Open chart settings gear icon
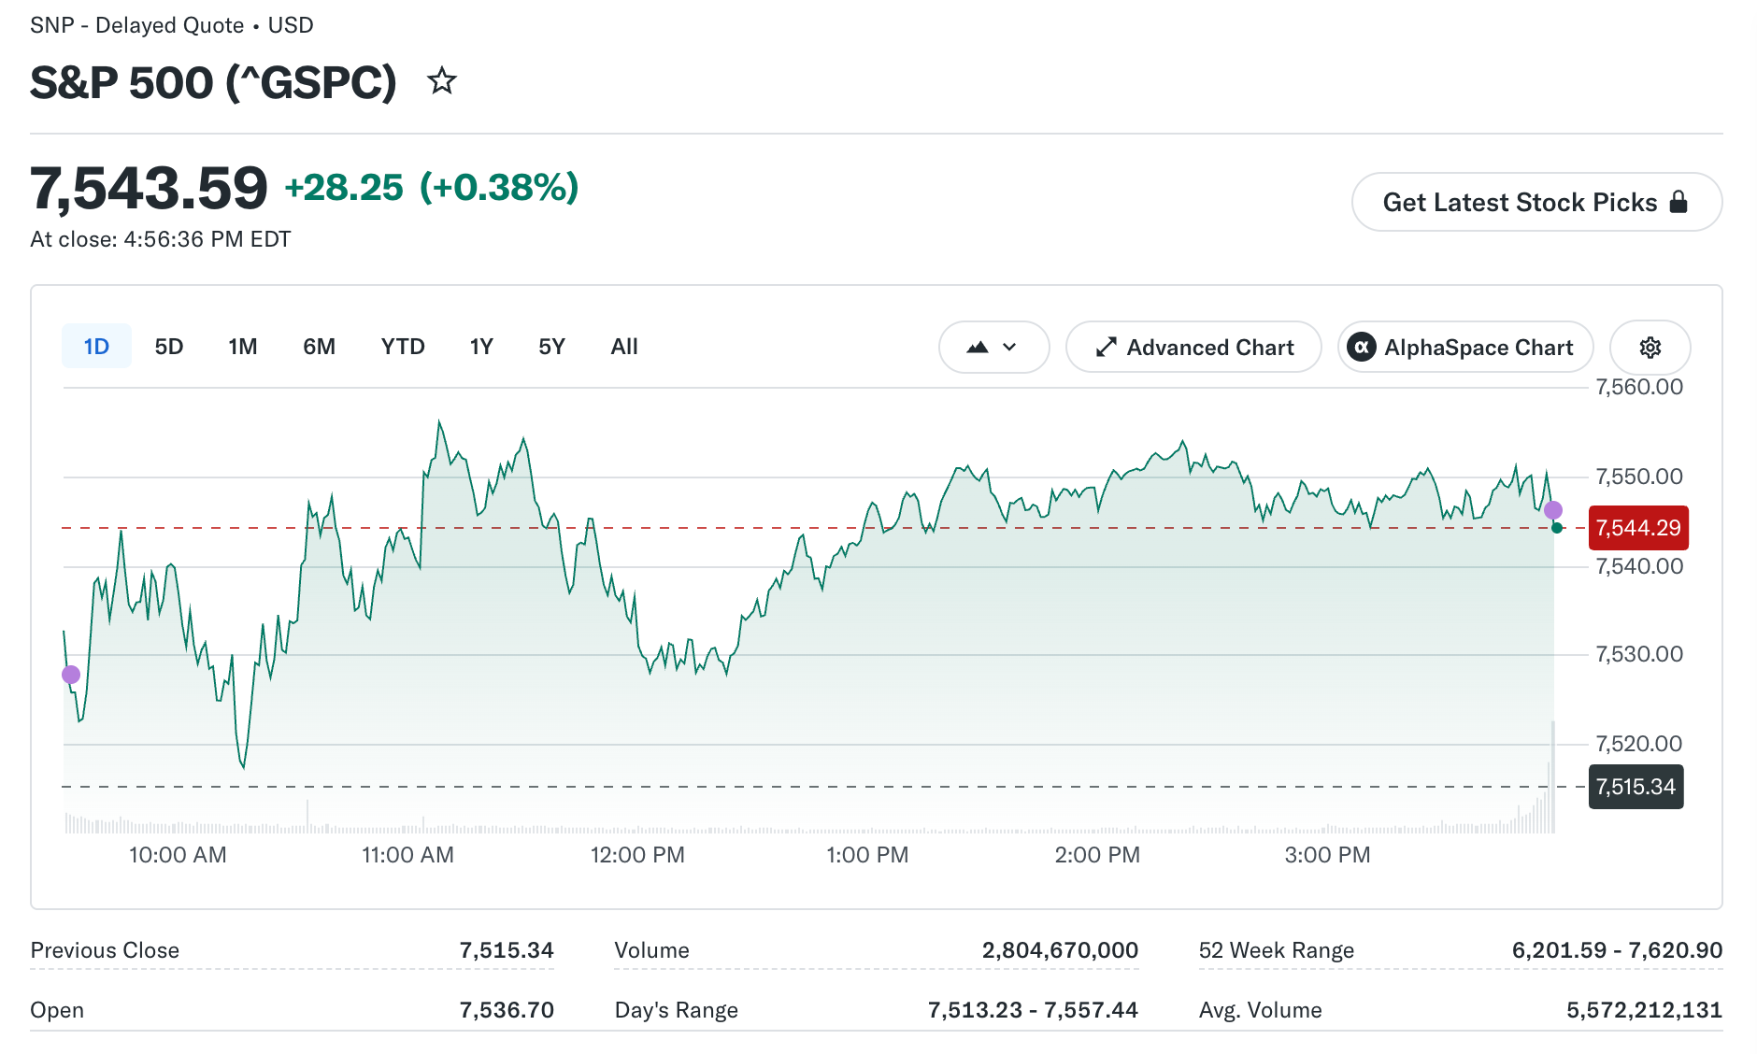Viewport: 1757px width, 1054px height. coord(1650,348)
